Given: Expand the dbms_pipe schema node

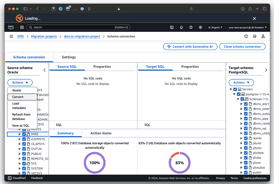Looking at the screenshot, I should 241,119.
